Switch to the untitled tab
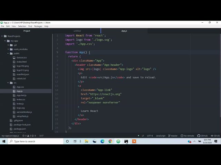 point(77,31)
